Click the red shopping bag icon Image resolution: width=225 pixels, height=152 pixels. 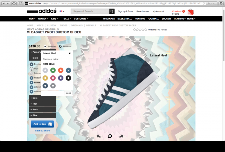pyautogui.click(x=191, y=12)
